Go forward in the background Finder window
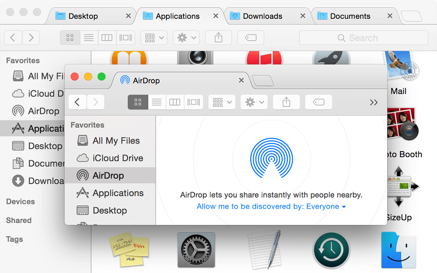437x273 pixels. click(x=31, y=37)
